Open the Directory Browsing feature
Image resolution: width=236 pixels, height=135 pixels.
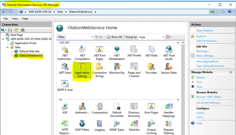[134, 110]
